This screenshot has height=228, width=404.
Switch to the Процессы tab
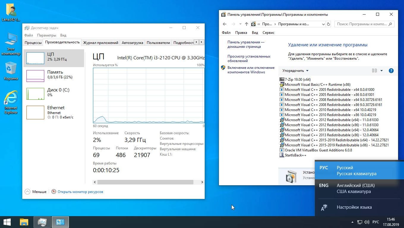(33, 42)
